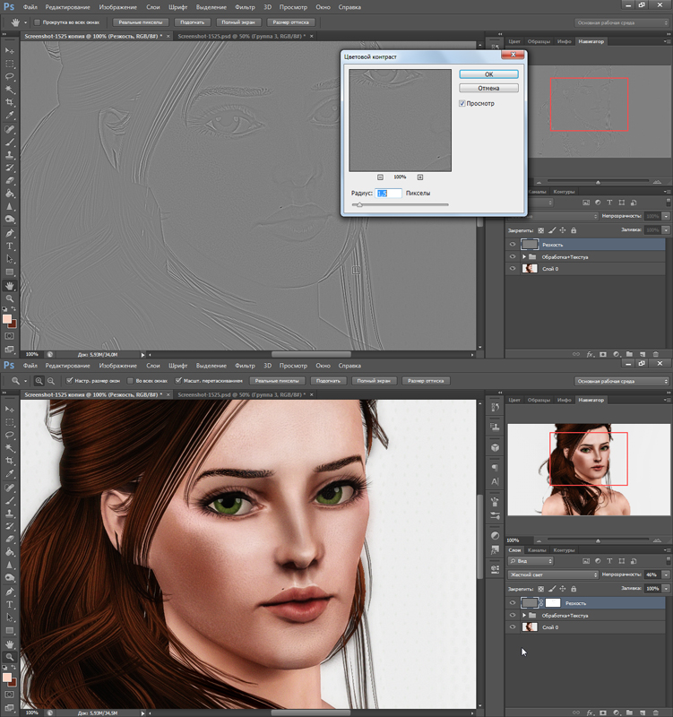Select the Brush tool in the bottom window
This screenshot has width=673, height=717.
click(10, 501)
